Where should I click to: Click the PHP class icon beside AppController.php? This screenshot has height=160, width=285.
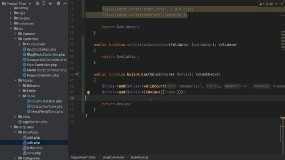pyautogui.click(x=24, y=49)
